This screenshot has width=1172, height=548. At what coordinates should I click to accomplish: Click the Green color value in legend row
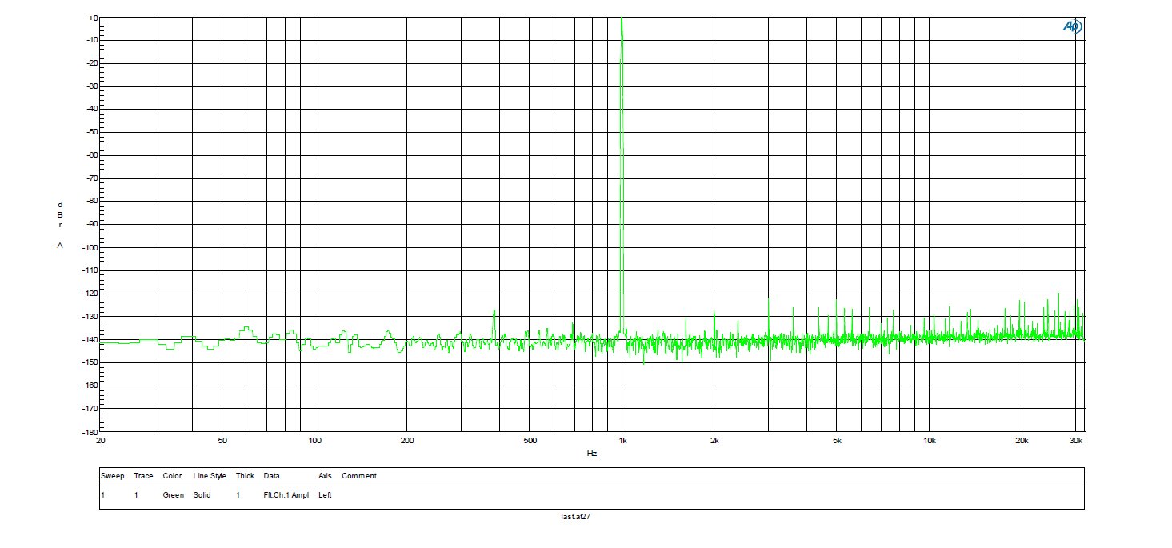(173, 495)
